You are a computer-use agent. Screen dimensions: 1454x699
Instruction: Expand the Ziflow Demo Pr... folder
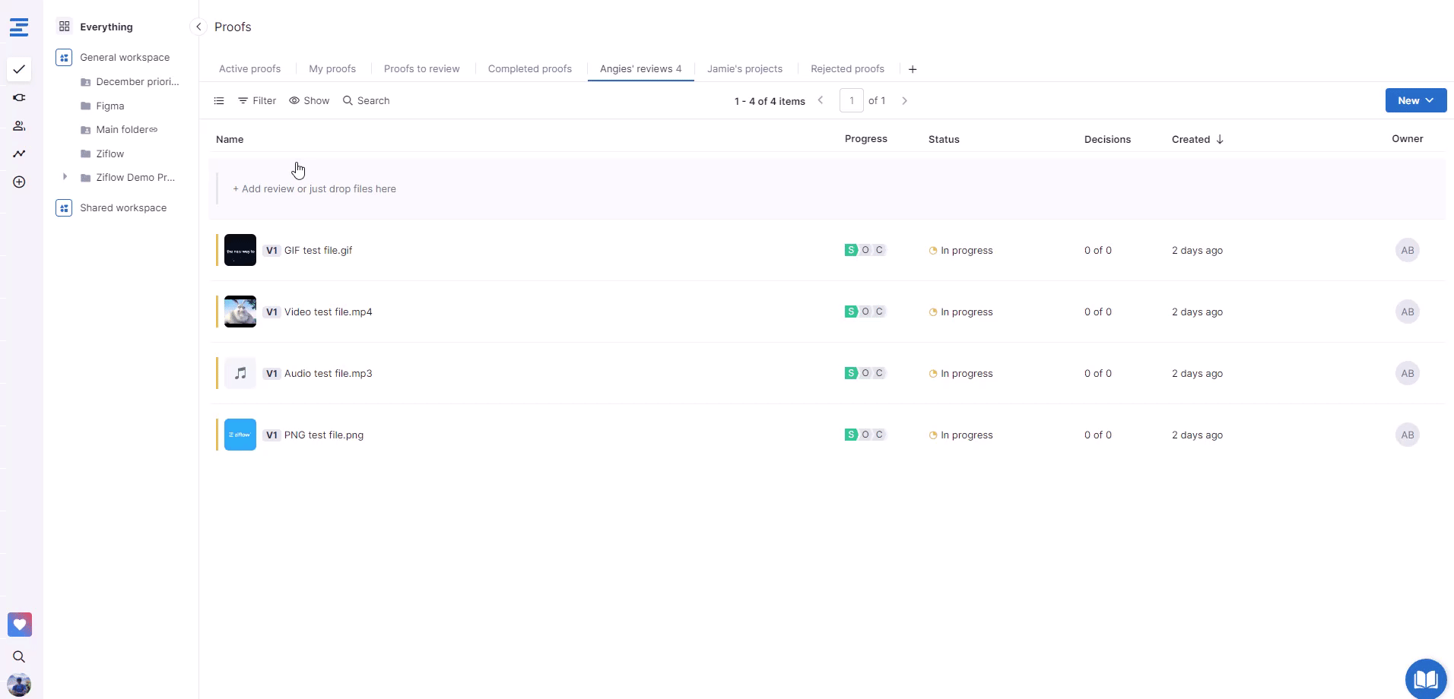65,177
